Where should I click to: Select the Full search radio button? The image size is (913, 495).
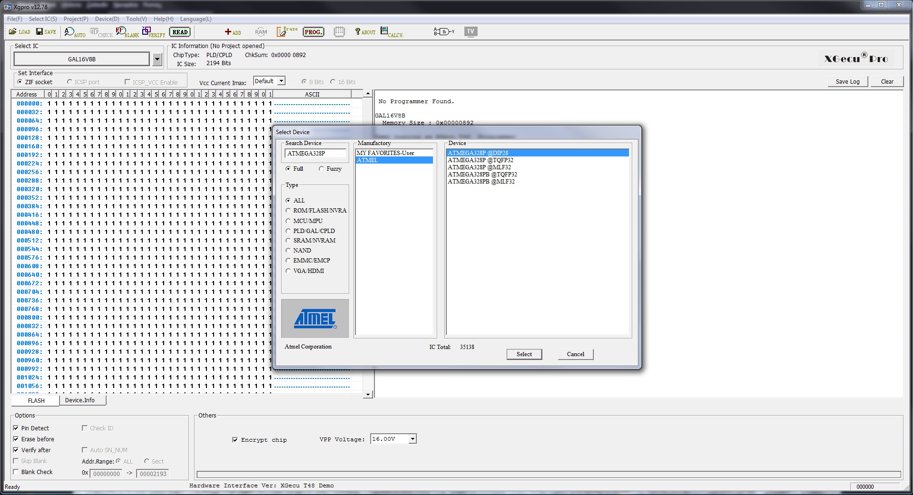pyautogui.click(x=288, y=169)
